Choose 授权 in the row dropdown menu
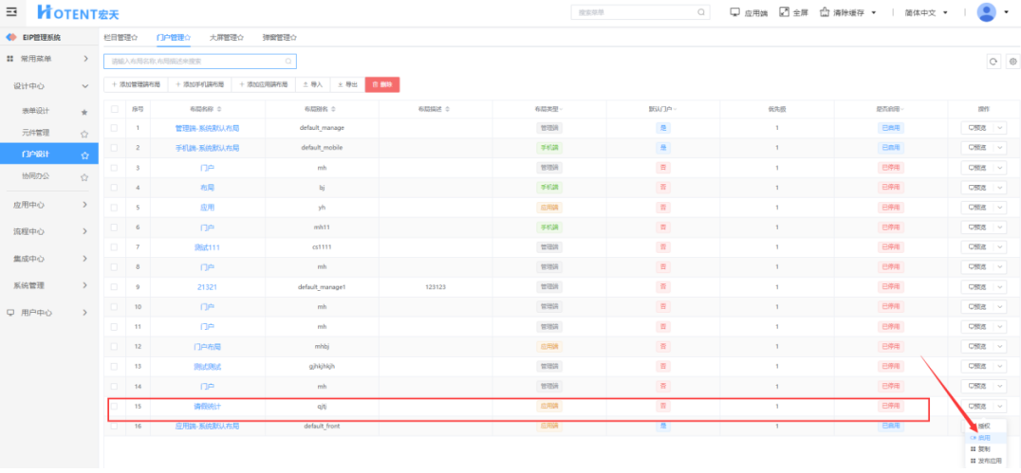This screenshot has width=1021, height=473. pos(983,427)
